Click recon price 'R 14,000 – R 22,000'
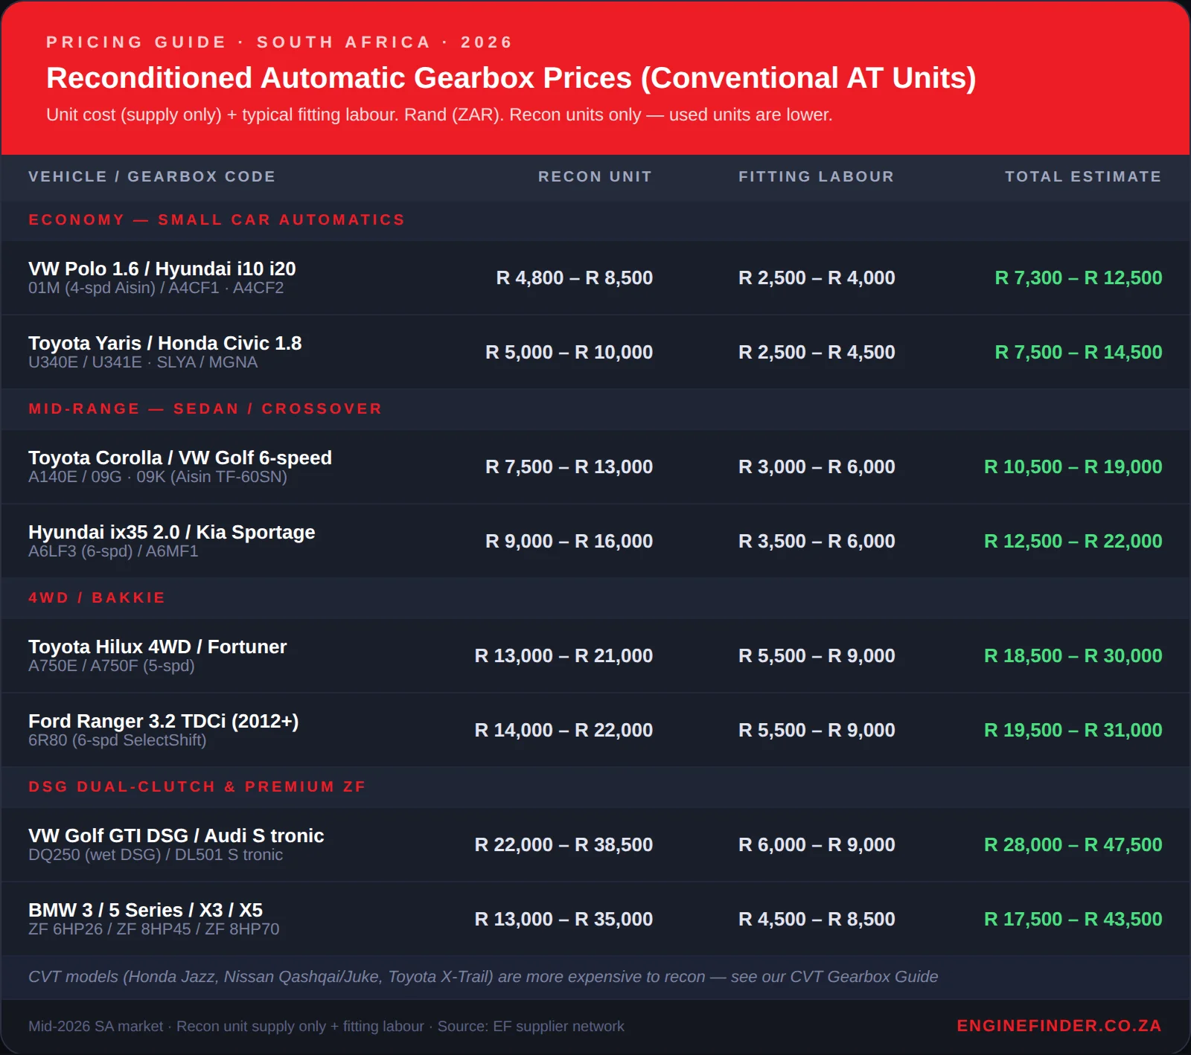 click(563, 730)
